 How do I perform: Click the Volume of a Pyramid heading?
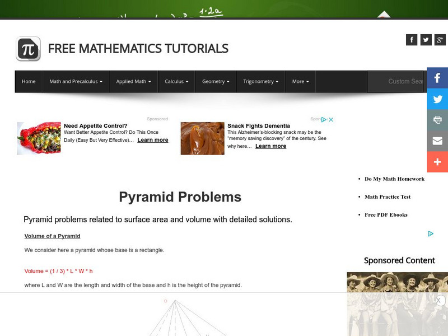52,236
